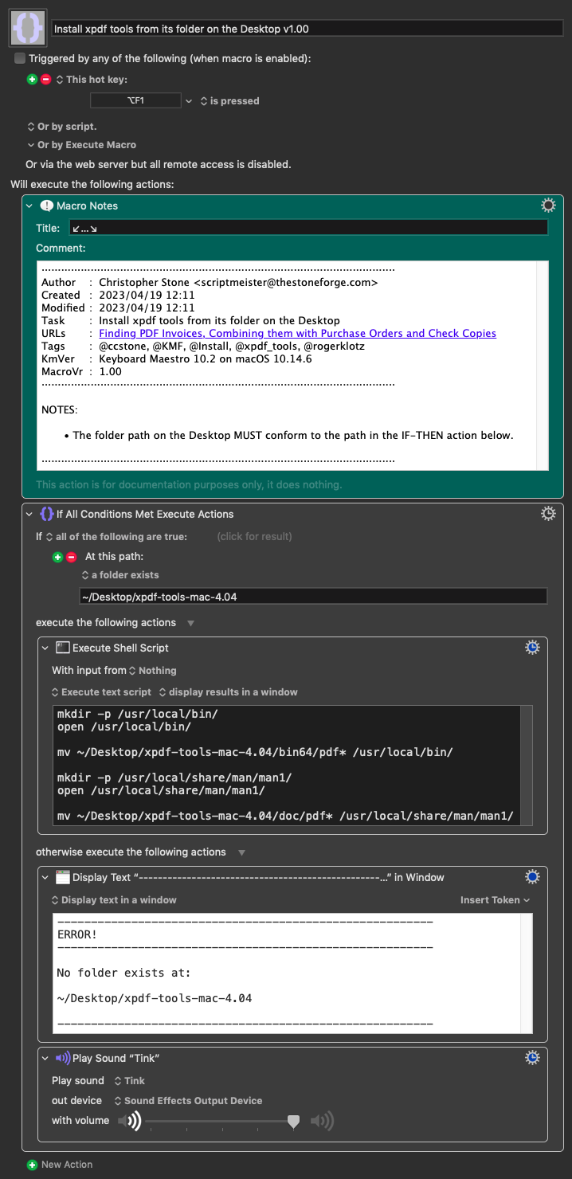Open the Display Text action gear menu
Viewport: 572px width, 1179px height.
coord(533,877)
